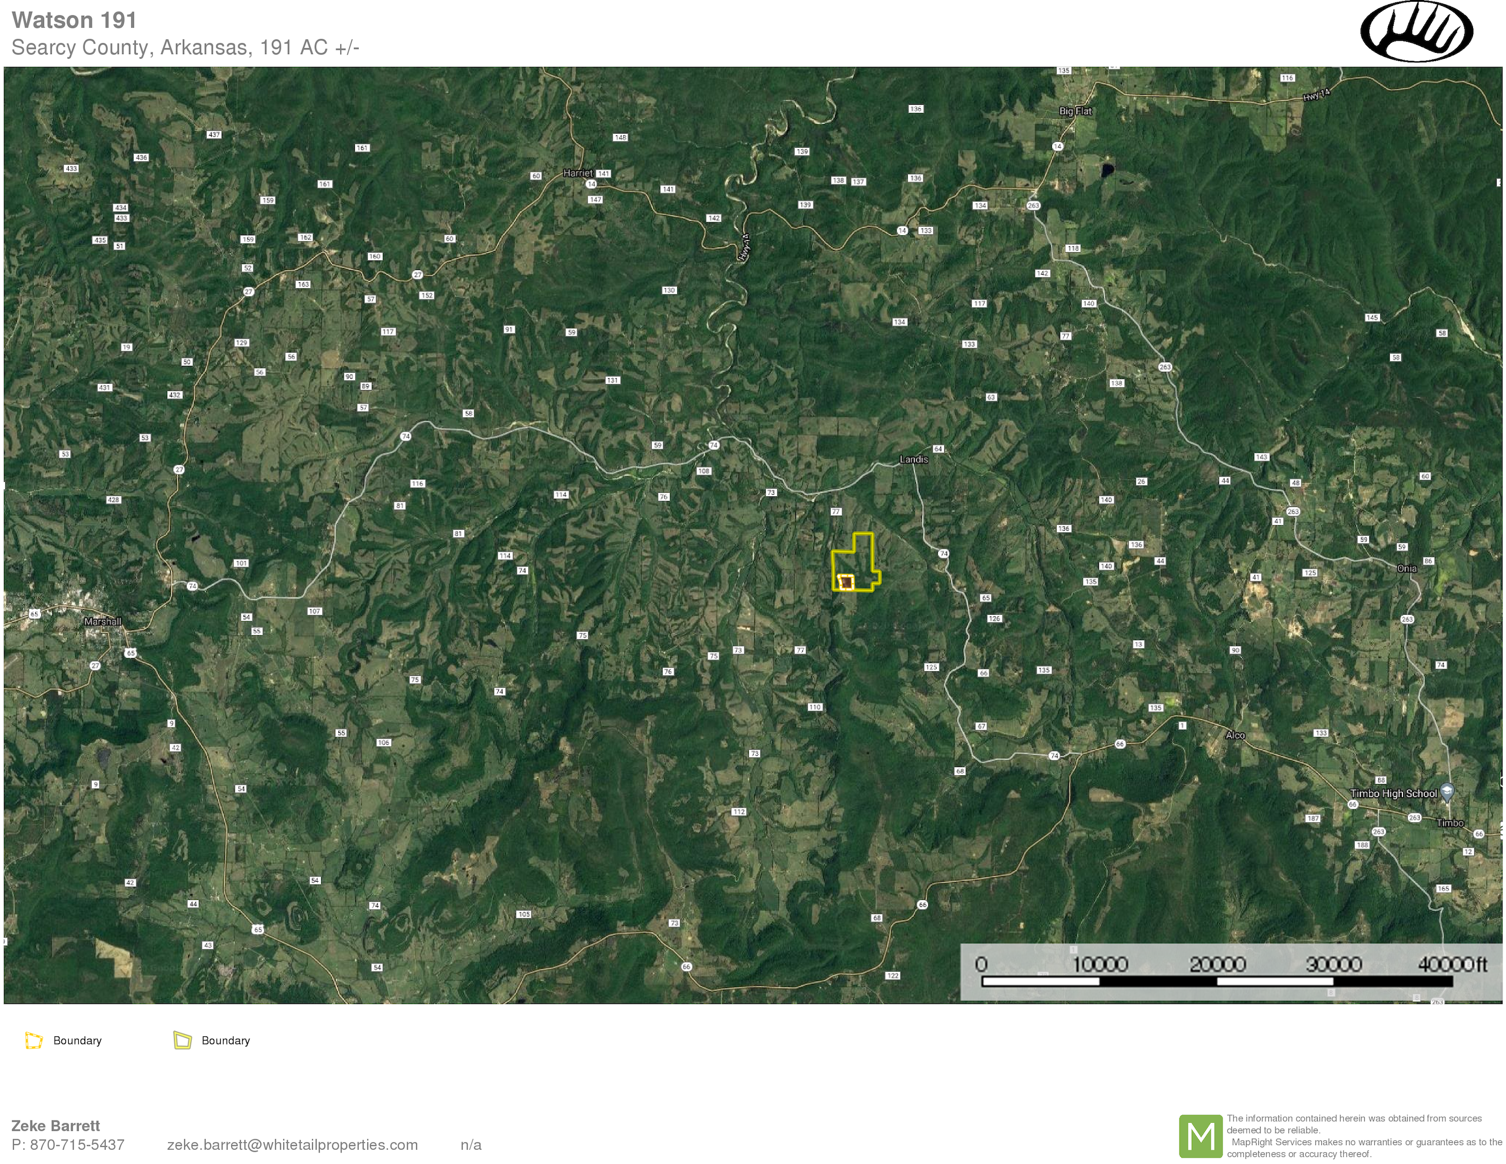Click the Marshall town label
This screenshot has width=1506, height=1164.
tap(102, 621)
